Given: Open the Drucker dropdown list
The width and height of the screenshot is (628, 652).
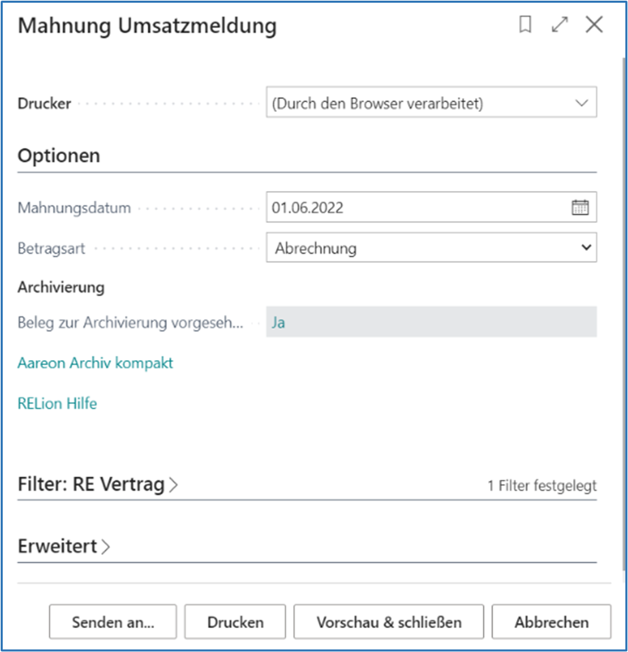Looking at the screenshot, I should pos(581,104).
